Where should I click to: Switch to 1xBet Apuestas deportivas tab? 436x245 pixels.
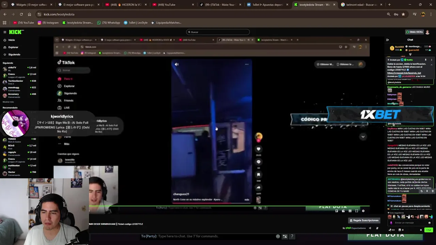click(x=267, y=5)
